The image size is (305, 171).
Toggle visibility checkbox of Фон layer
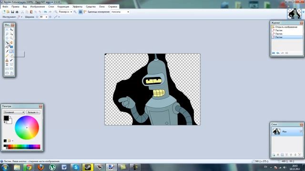(x=301, y=132)
